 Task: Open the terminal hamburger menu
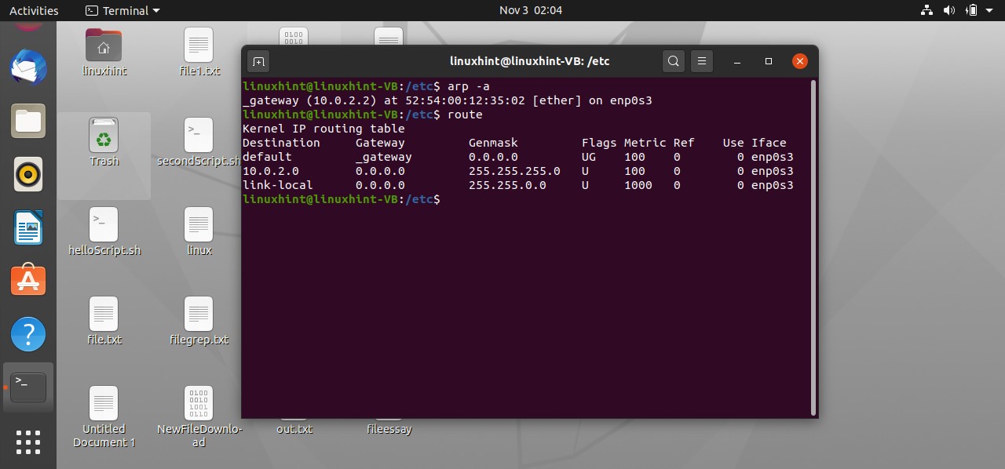702,61
